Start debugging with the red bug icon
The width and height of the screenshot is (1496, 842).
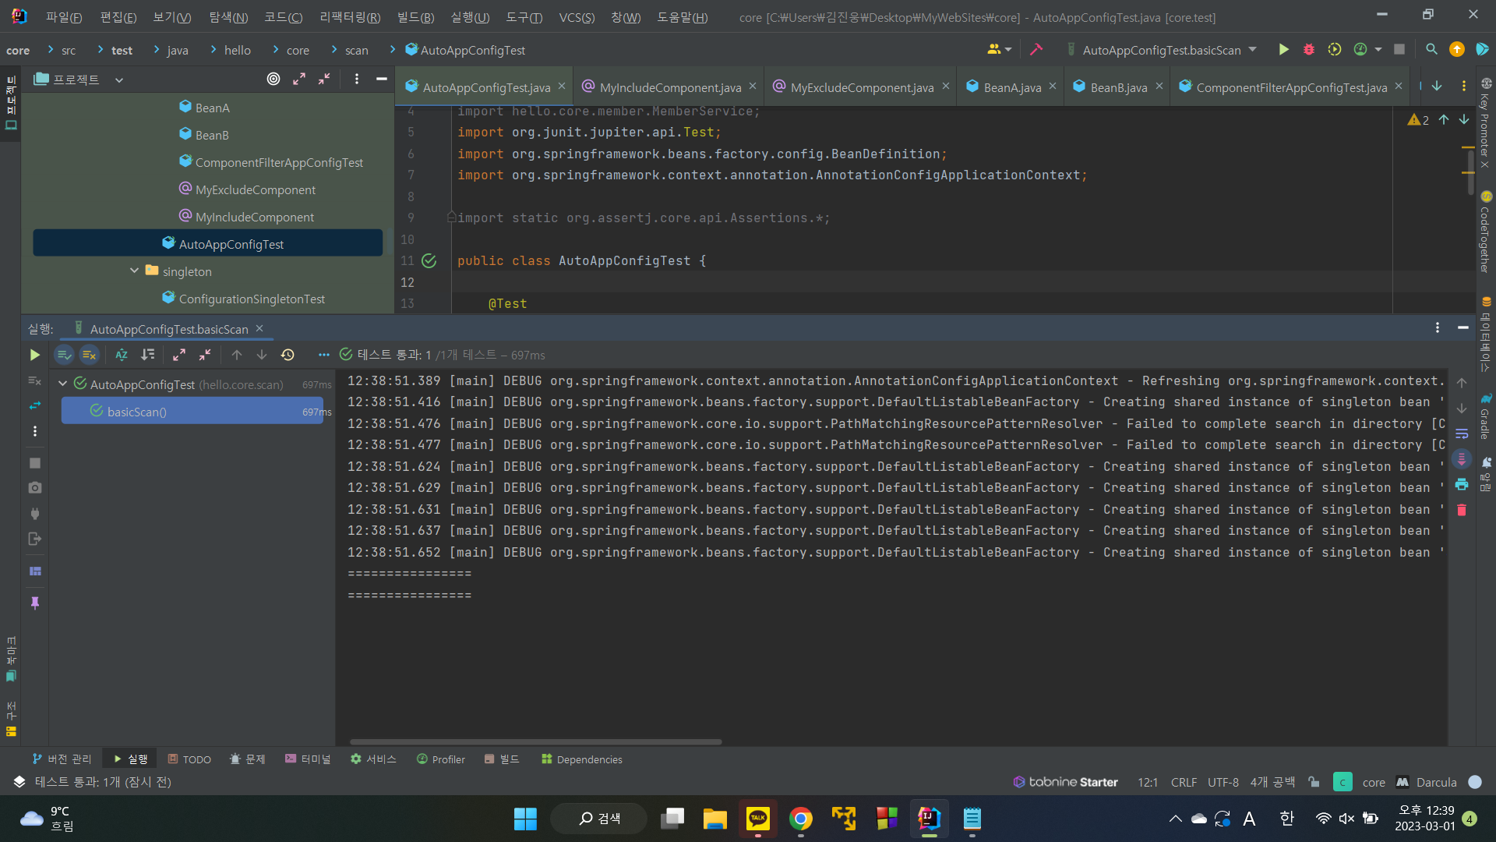(1309, 49)
